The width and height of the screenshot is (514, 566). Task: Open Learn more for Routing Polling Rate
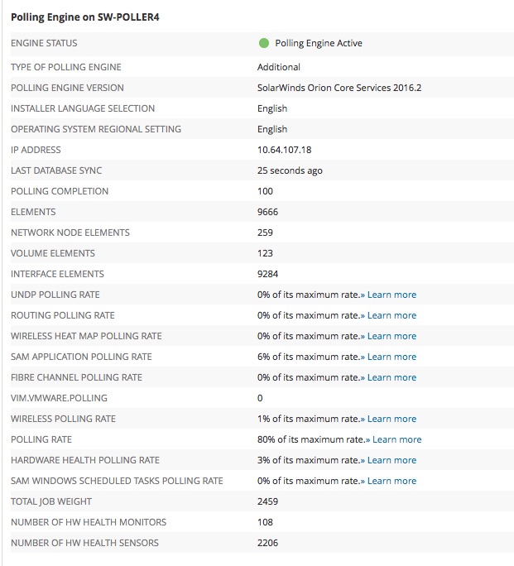(392, 315)
